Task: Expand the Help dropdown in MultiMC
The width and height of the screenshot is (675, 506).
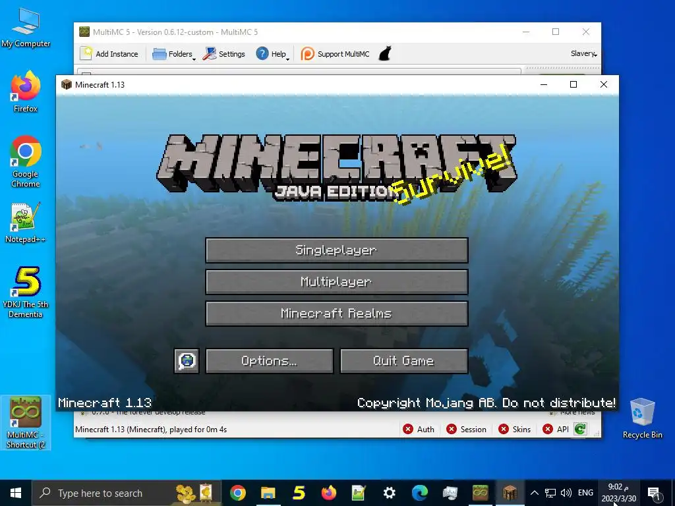Action: click(x=272, y=54)
